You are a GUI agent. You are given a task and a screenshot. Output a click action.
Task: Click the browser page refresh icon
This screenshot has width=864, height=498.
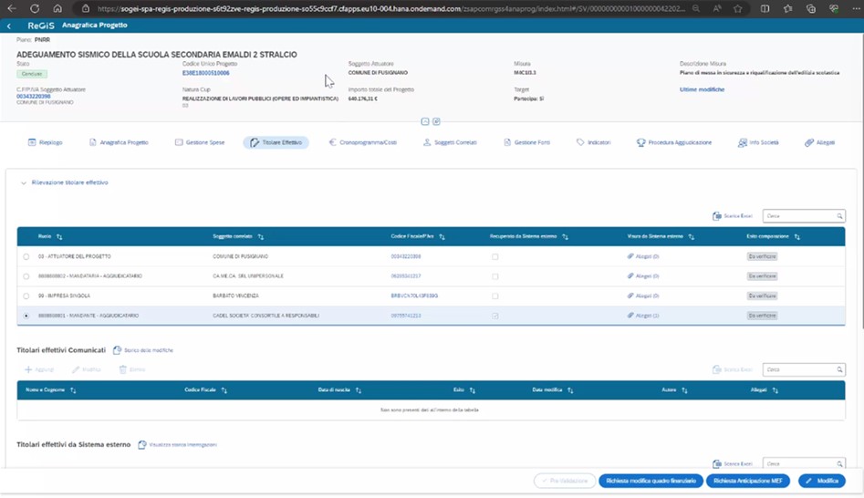pyautogui.click(x=35, y=8)
